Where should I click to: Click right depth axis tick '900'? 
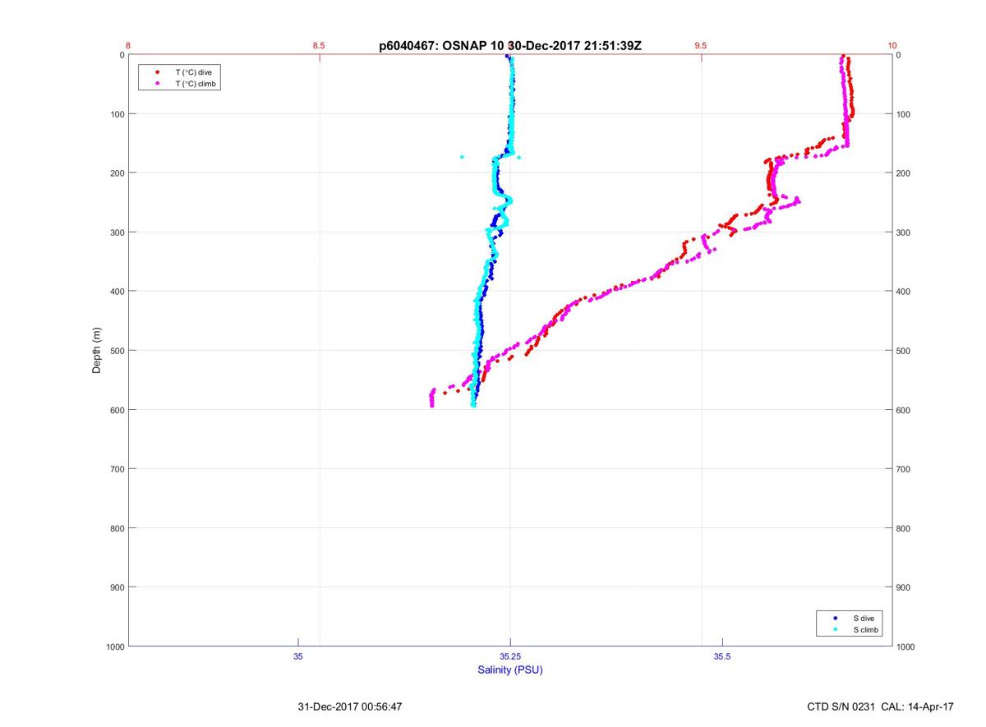pos(904,587)
